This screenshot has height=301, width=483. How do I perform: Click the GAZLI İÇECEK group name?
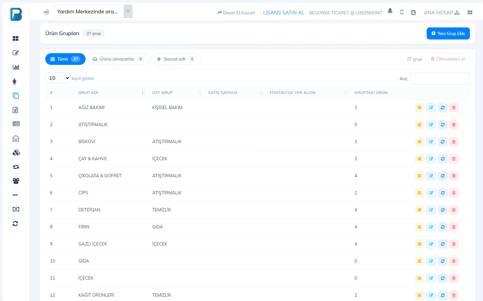click(x=93, y=244)
